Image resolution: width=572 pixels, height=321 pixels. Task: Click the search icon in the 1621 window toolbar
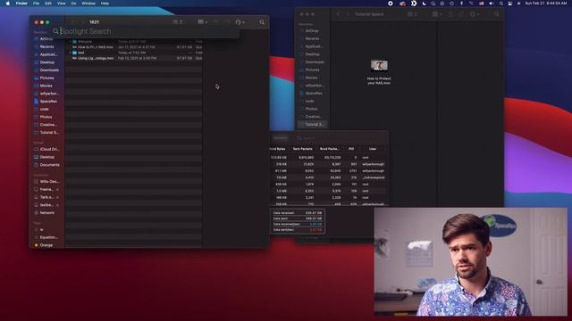click(x=262, y=22)
